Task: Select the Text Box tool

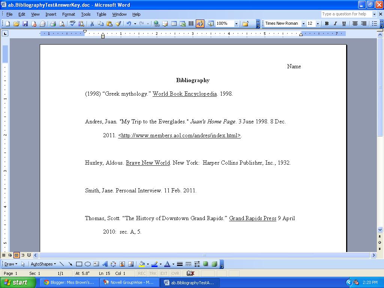Action: click(x=96, y=264)
